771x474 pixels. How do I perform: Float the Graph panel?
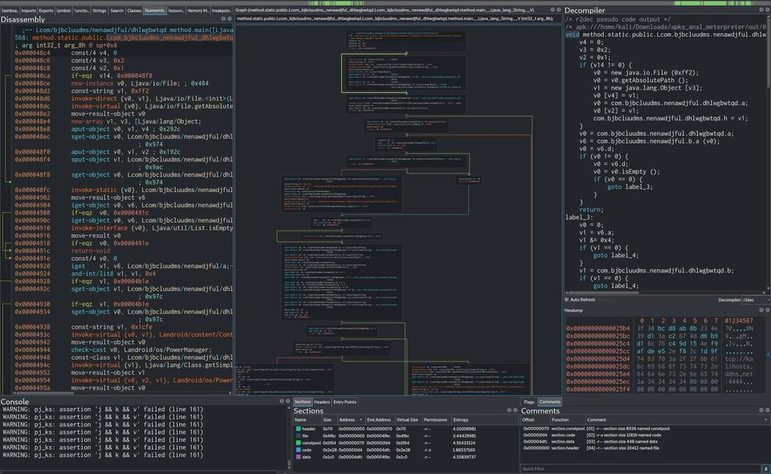click(x=553, y=10)
